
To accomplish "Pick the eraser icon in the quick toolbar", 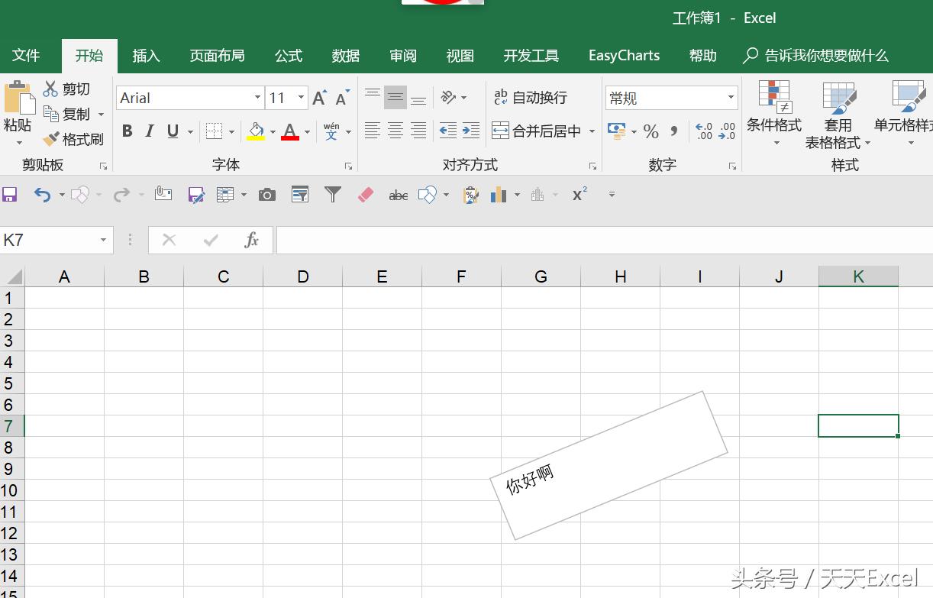I will coord(365,194).
